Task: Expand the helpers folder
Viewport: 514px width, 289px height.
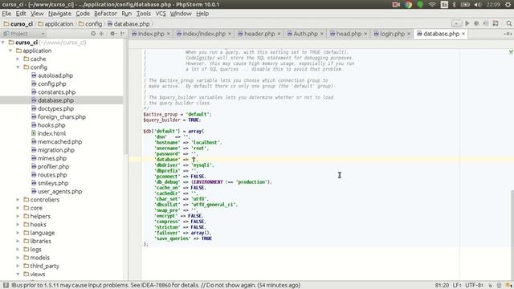Action: pos(18,216)
